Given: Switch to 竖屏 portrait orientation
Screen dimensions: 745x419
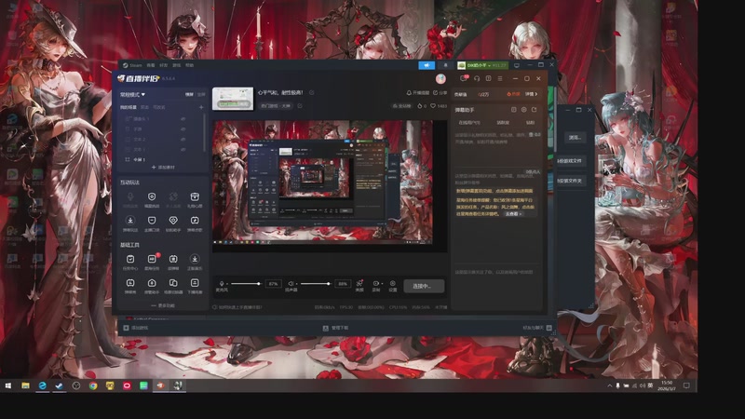Looking at the screenshot, I should tap(201, 95).
